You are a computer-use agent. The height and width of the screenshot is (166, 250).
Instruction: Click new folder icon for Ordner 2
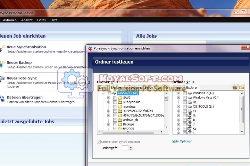241,87
